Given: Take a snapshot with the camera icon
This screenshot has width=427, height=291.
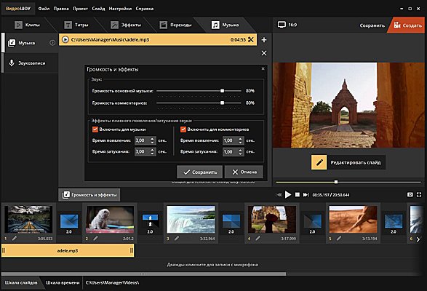Looking at the screenshot, I should click(410, 194).
